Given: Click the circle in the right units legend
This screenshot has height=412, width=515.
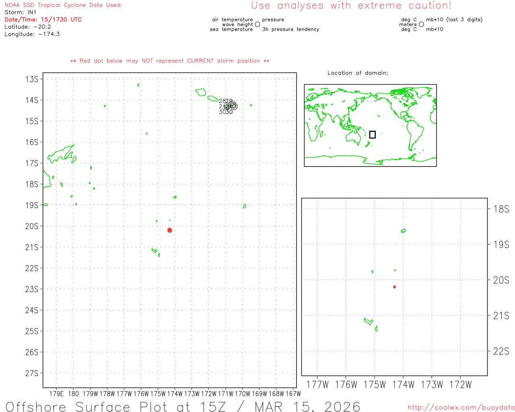Looking at the screenshot, I should [421, 25].
